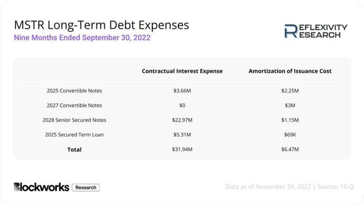Click the $69K amortization value
Screen dimensions: 364x205
pyautogui.click(x=290, y=135)
